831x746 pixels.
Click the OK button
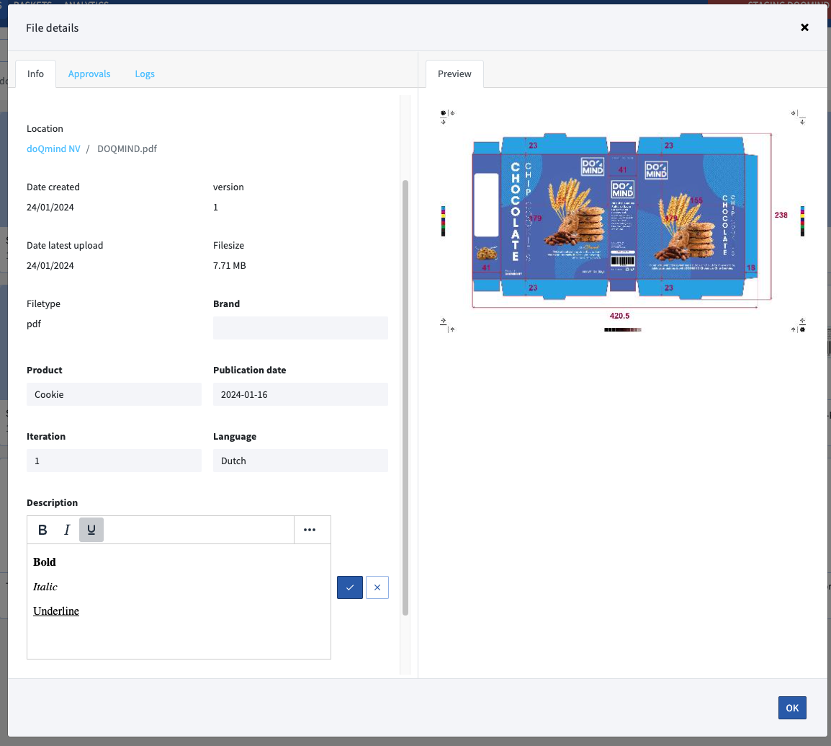click(792, 708)
